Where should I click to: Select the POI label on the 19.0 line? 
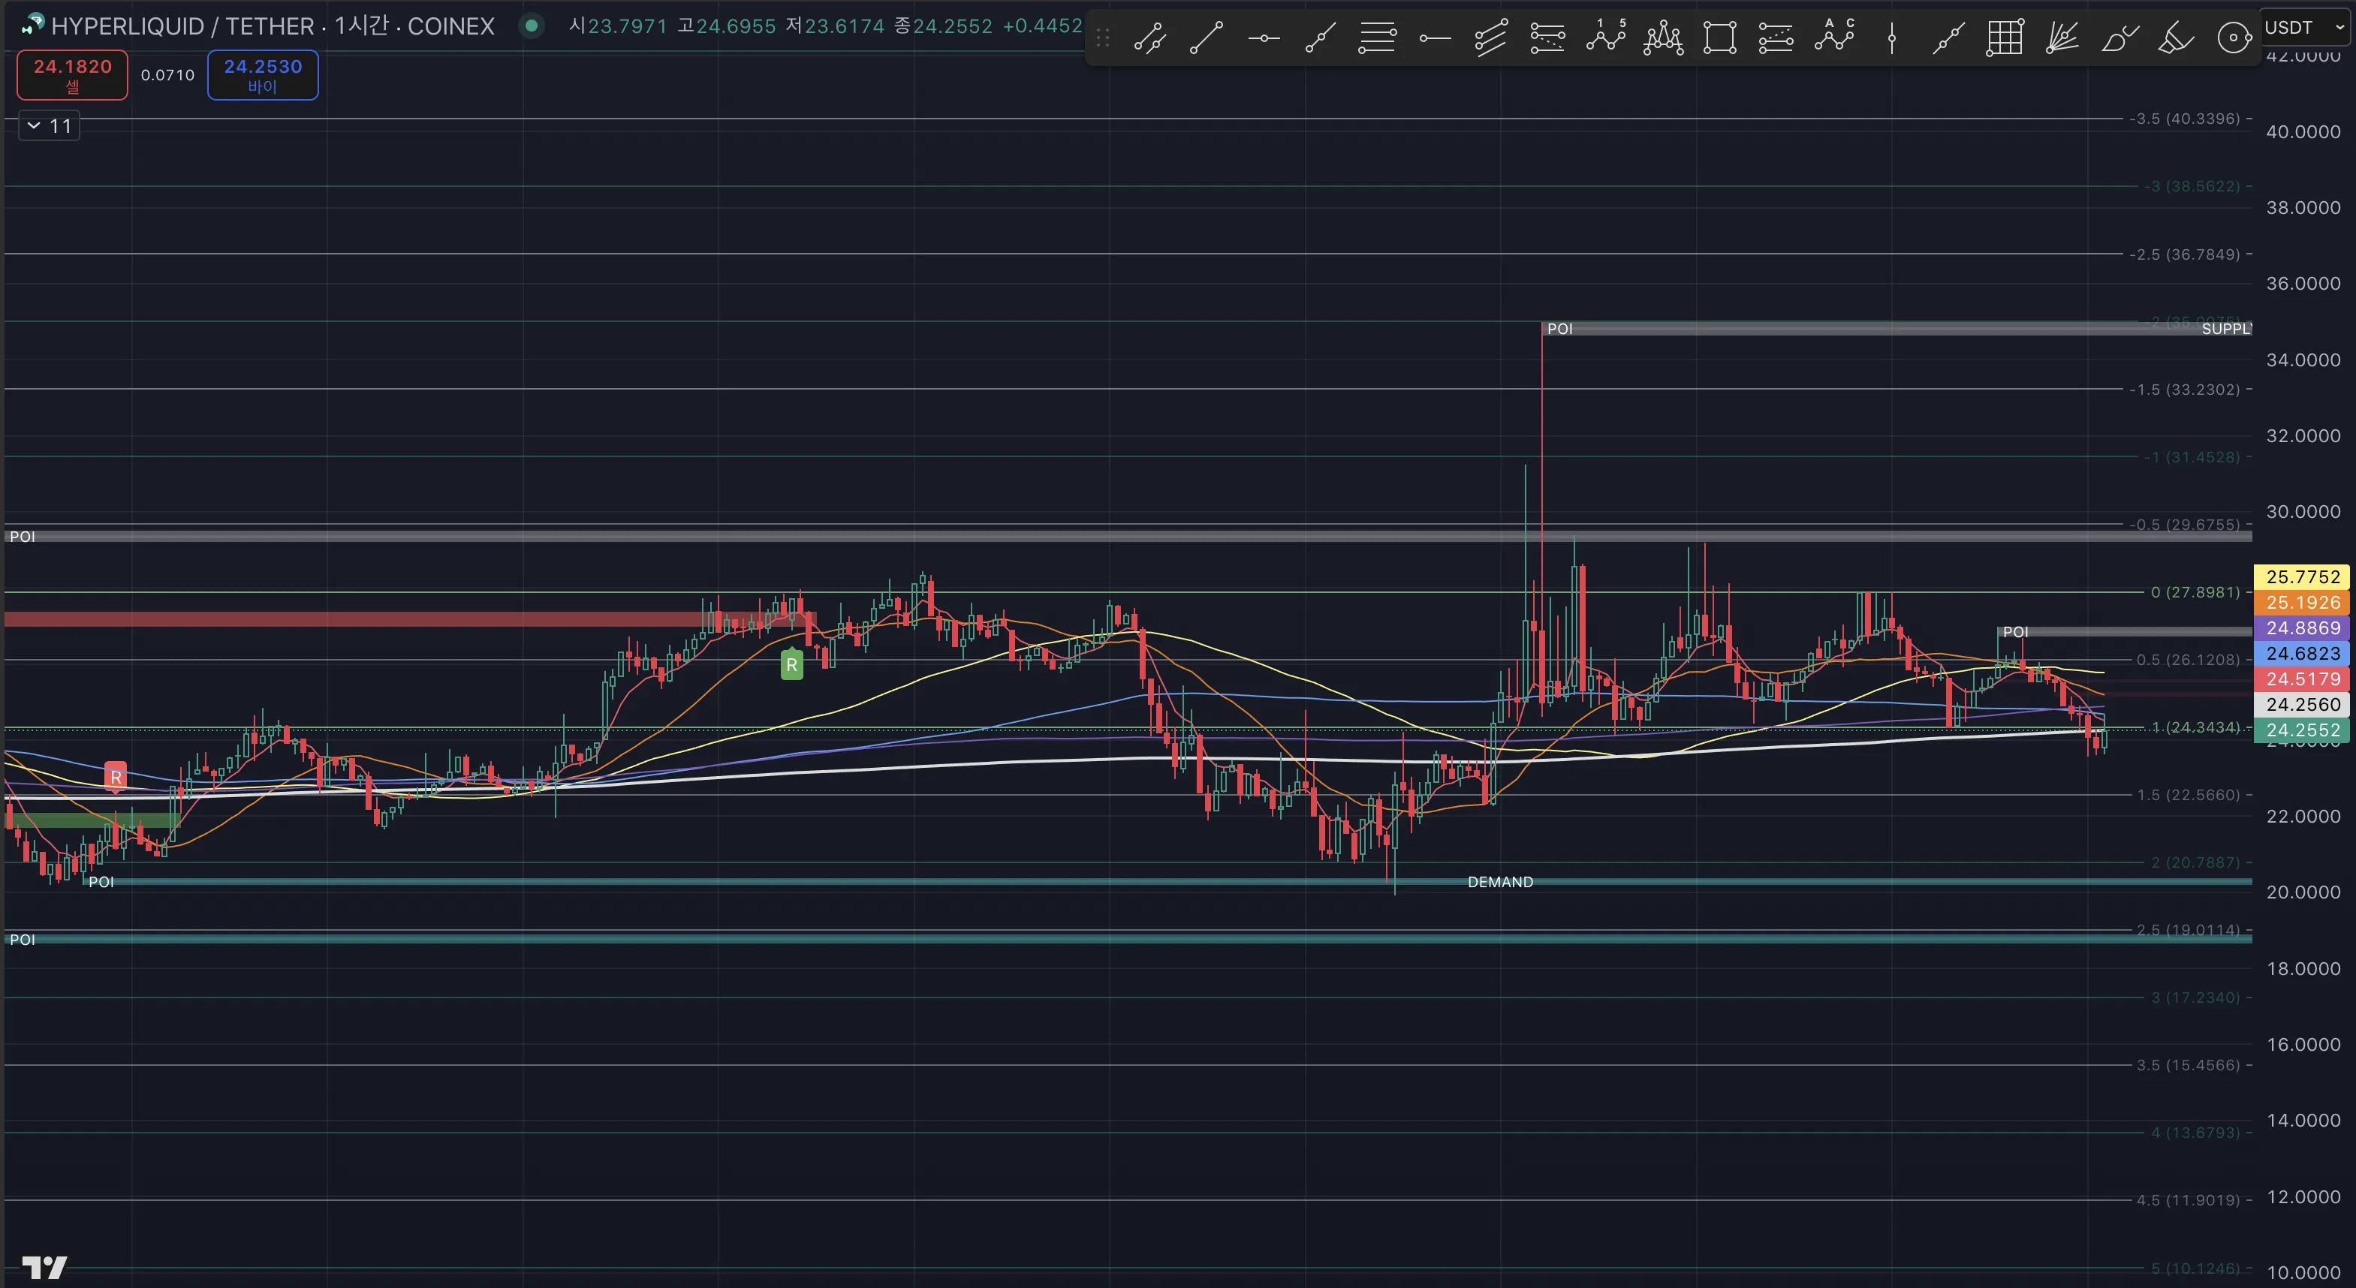(x=22, y=940)
